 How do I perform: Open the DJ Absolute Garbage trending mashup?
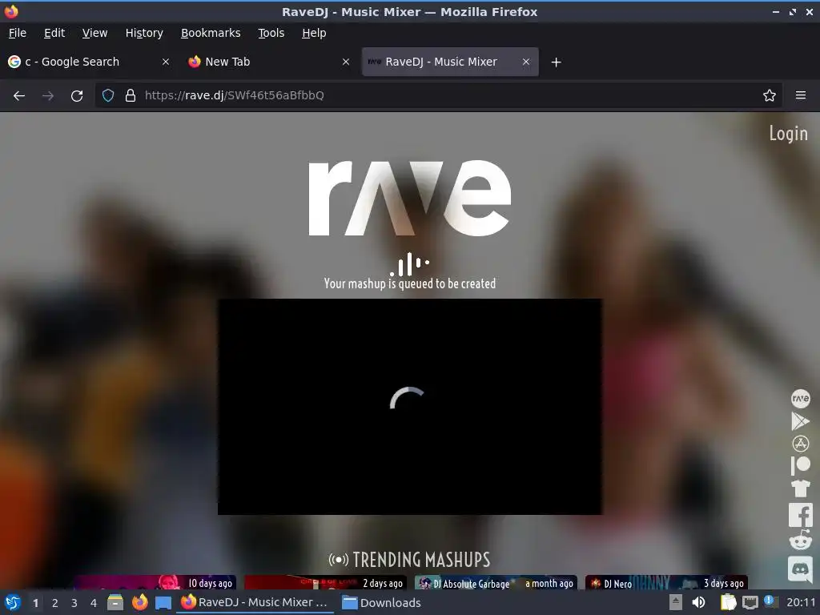point(496,583)
